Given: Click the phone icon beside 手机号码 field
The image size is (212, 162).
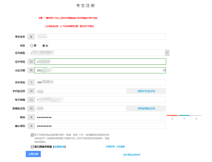Looking at the screenshot, I should click(31, 82).
